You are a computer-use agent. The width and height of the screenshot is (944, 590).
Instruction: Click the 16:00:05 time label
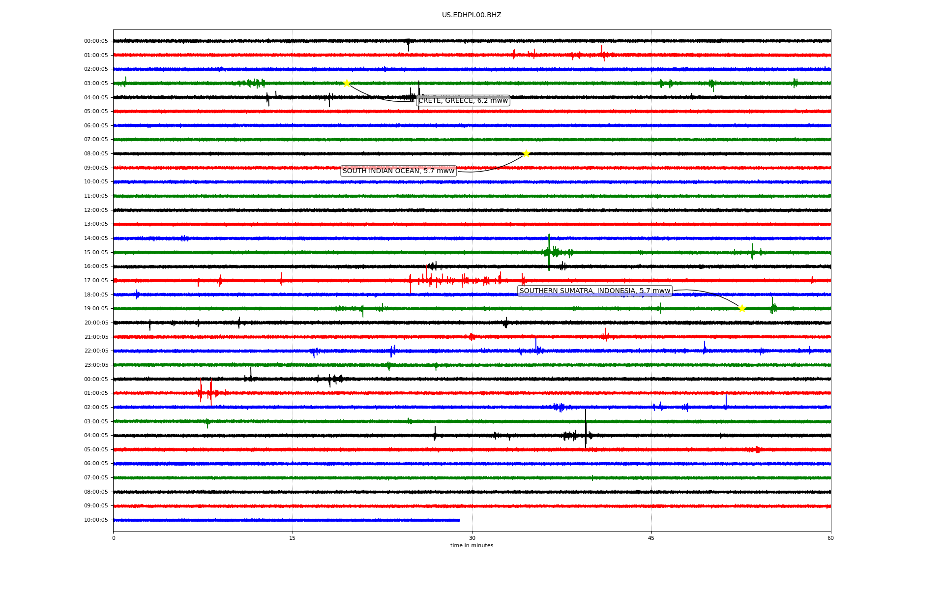96,266
